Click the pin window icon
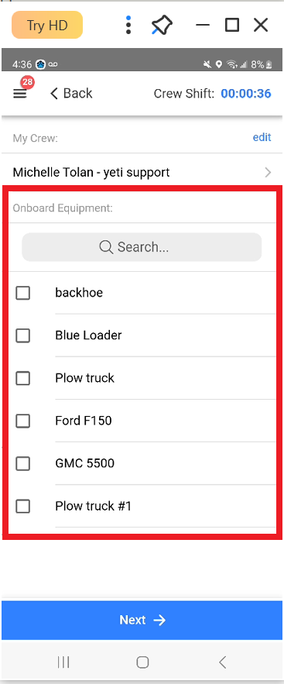284x684 pixels. (161, 26)
